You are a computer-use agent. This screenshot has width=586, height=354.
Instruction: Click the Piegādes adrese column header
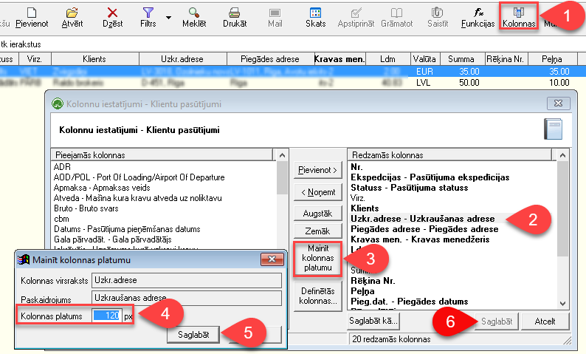[270, 59]
